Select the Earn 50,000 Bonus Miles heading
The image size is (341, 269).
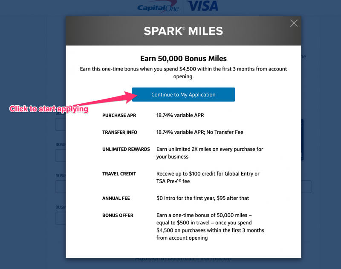183,58
